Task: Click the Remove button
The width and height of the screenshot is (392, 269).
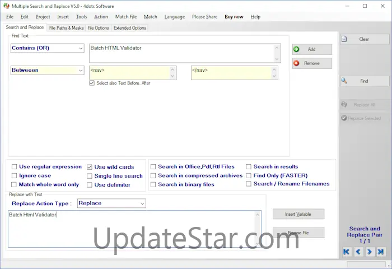Action: coord(312,63)
